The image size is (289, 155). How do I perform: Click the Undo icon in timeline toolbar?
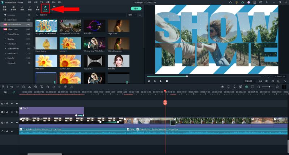point(12,87)
